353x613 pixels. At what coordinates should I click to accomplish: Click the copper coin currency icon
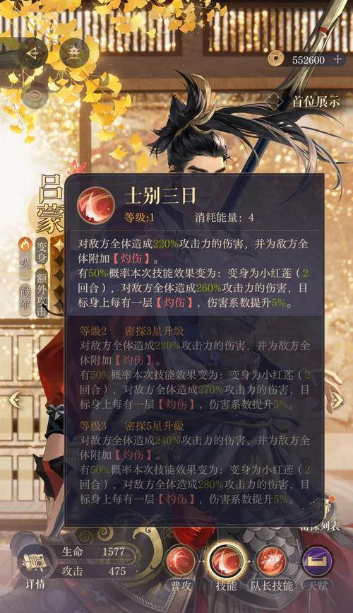pos(275,59)
